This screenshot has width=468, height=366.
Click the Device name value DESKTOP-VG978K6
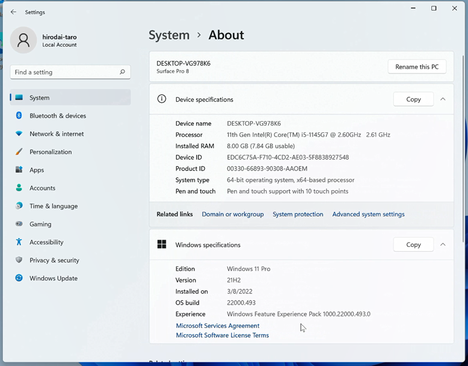[x=254, y=123]
